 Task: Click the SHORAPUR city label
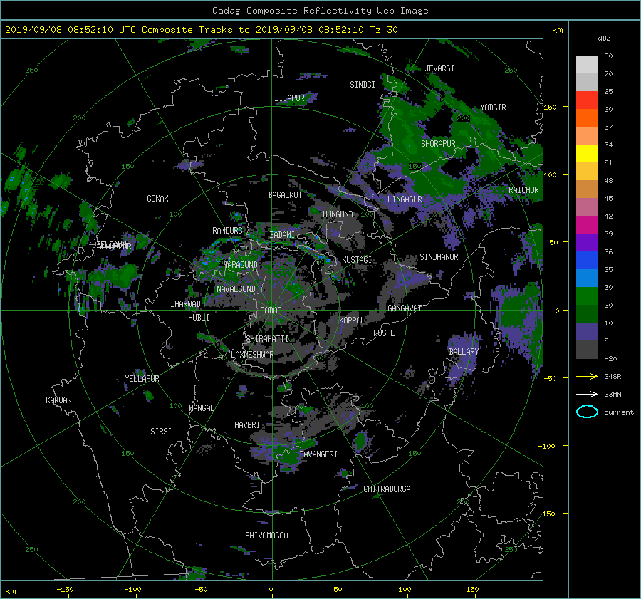point(438,144)
